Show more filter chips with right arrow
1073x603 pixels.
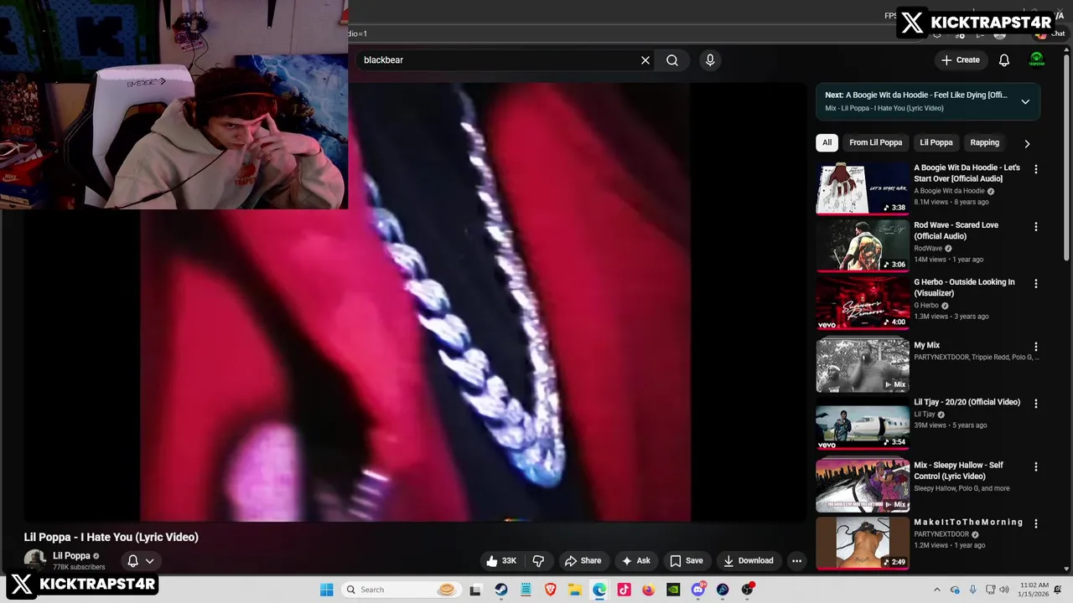click(1027, 143)
